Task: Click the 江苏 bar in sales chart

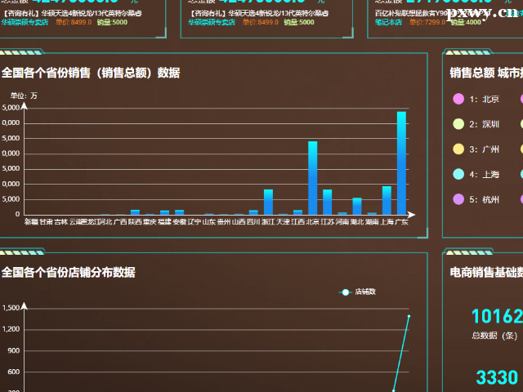Action: coord(327,202)
